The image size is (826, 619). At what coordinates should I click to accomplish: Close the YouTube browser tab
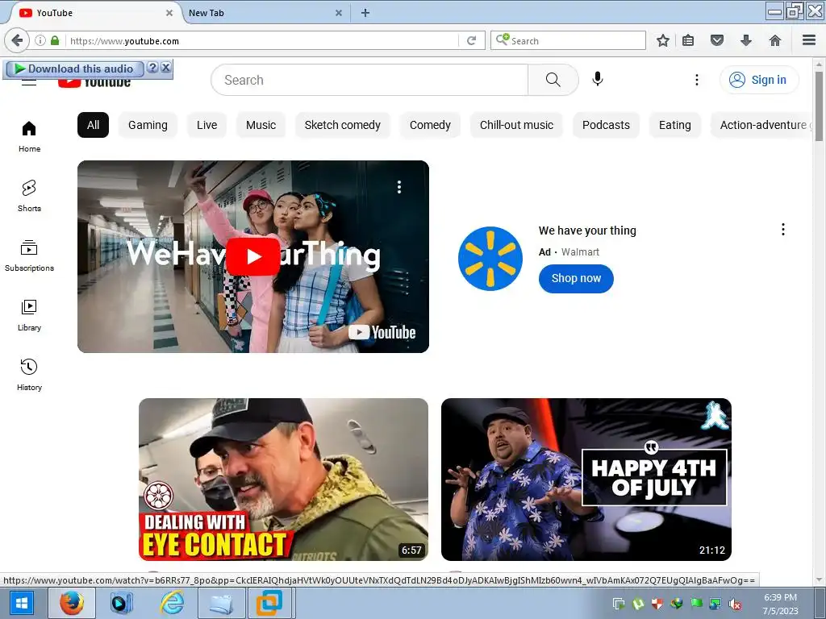click(169, 13)
